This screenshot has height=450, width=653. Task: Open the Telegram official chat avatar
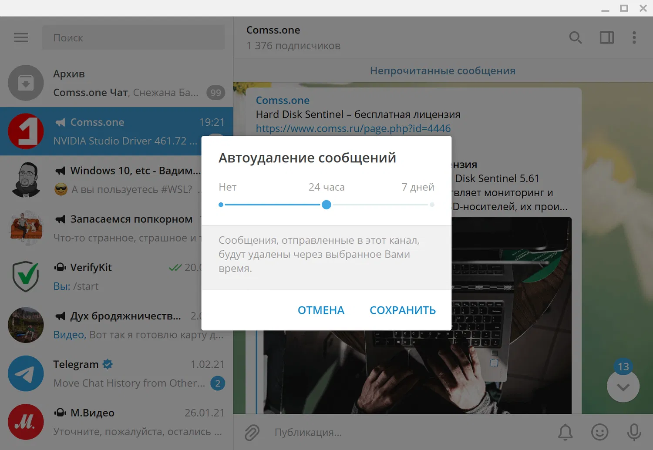tap(26, 373)
